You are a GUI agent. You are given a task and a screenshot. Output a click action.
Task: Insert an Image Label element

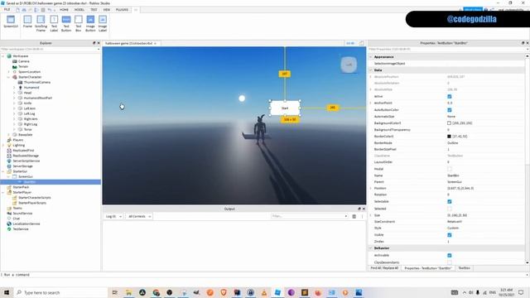[103, 23]
